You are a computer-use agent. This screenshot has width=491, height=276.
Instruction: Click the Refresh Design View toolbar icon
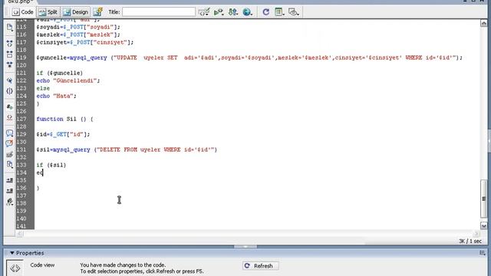click(266, 12)
